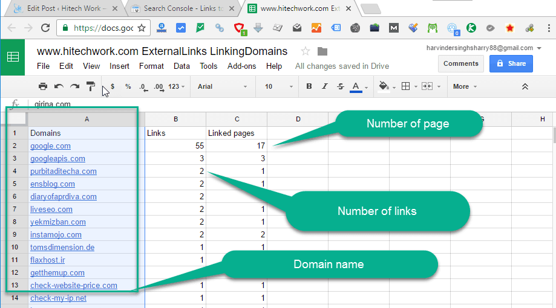Open More number formats dropdown 123
The width and height of the screenshot is (556, 308).
[x=176, y=86]
